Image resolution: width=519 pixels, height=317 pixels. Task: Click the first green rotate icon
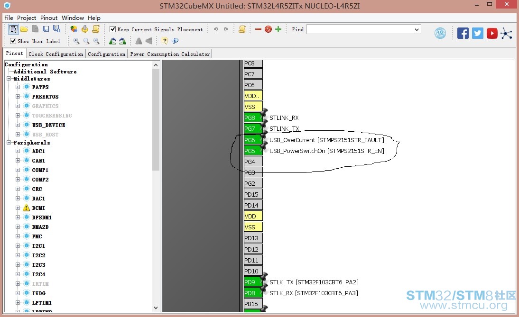pyautogui.click(x=112, y=41)
